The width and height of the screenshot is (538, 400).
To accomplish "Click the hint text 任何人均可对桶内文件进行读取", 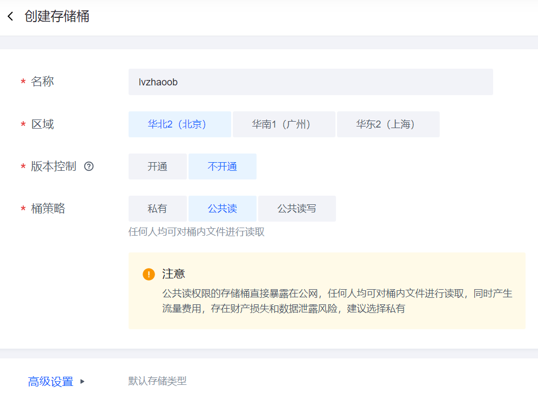I will pos(196,232).
